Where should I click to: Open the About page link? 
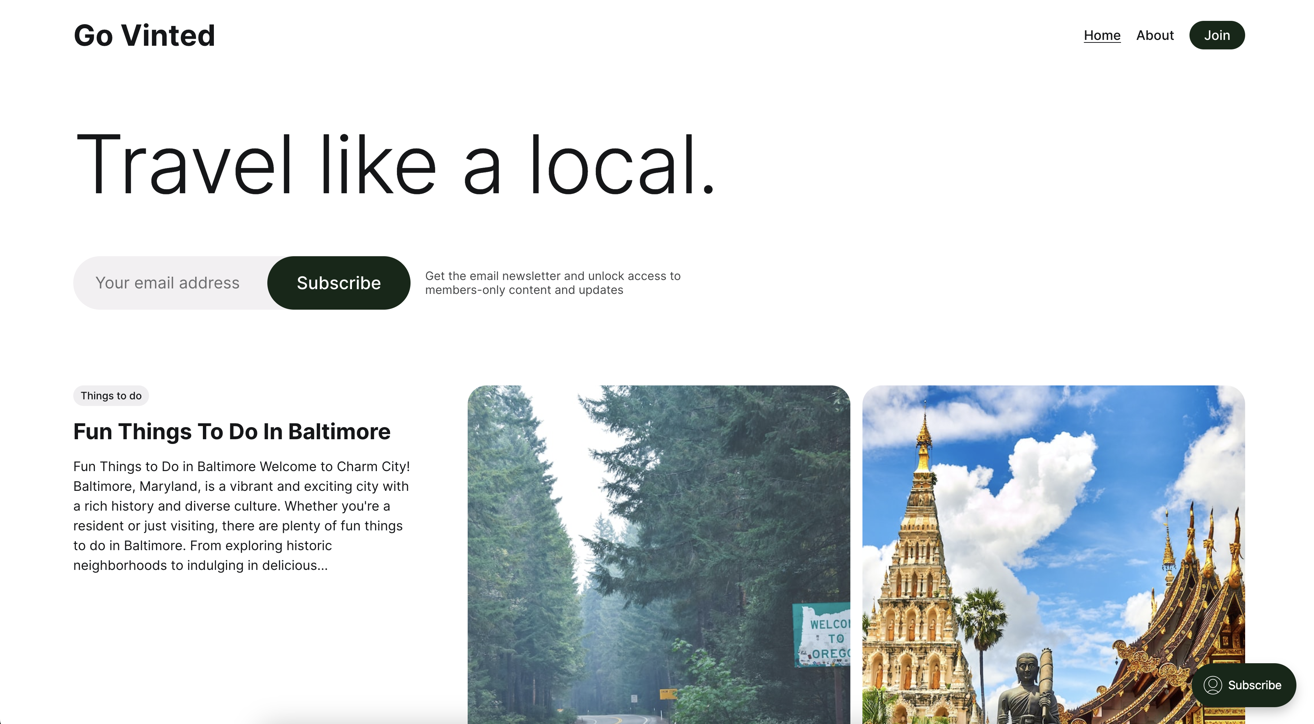(1154, 35)
